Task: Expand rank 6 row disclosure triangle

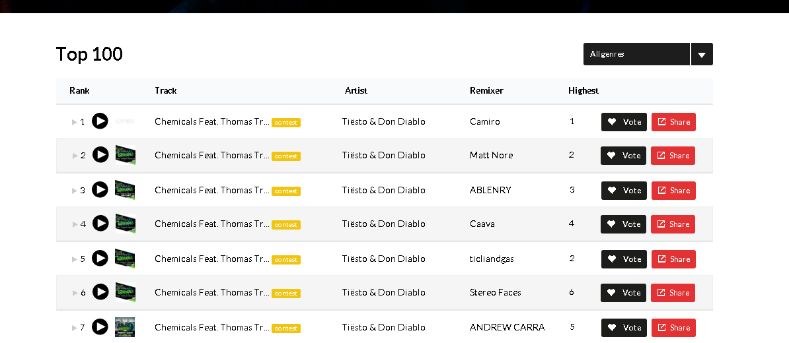Action: (x=75, y=293)
